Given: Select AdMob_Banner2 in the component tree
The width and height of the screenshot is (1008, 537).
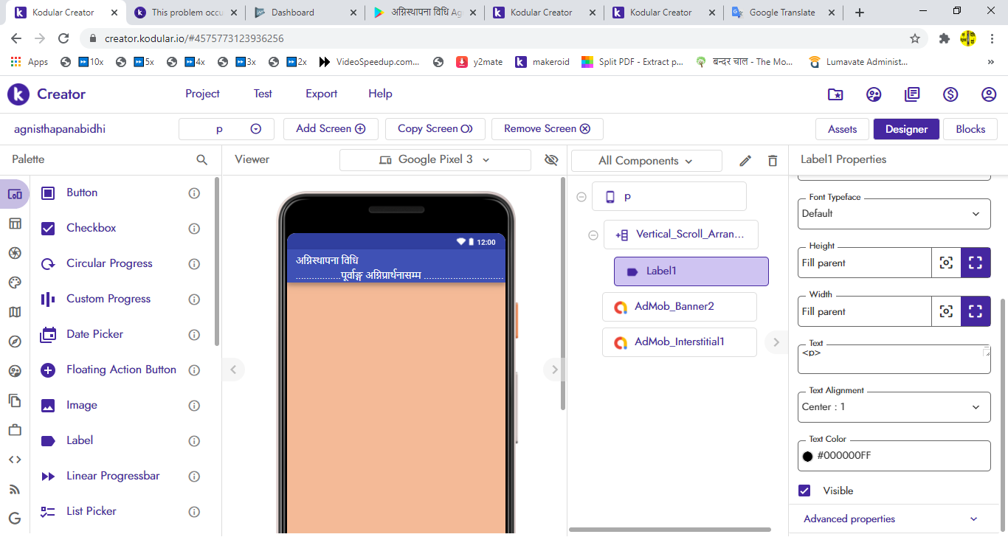Looking at the screenshot, I should pyautogui.click(x=680, y=307).
